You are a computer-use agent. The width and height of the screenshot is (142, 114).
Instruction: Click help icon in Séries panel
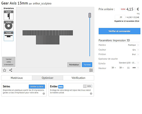pyautogui.click(x=44, y=94)
